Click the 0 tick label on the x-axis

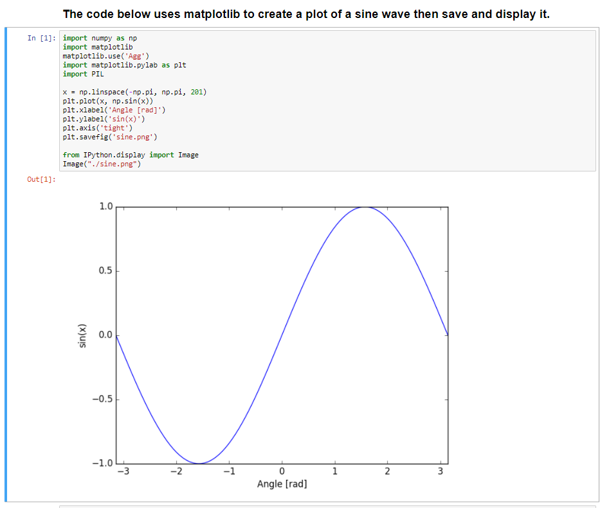pos(282,473)
